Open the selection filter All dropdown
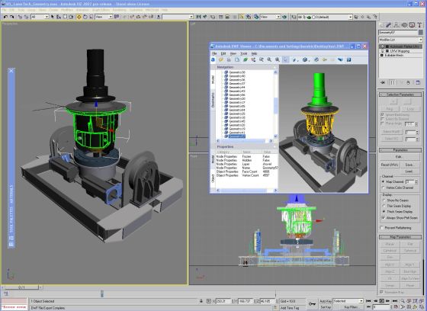427x311 pixels. click(x=40, y=17)
